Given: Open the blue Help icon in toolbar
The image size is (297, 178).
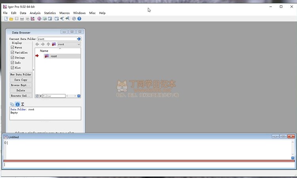Looking at the screenshot, I should [x=79, y=19].
